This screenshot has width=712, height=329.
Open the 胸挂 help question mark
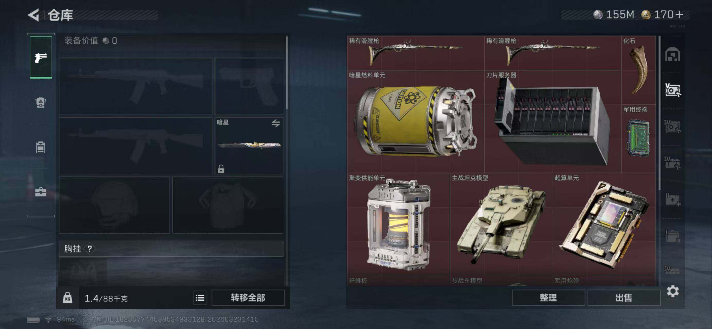[89, 249]
